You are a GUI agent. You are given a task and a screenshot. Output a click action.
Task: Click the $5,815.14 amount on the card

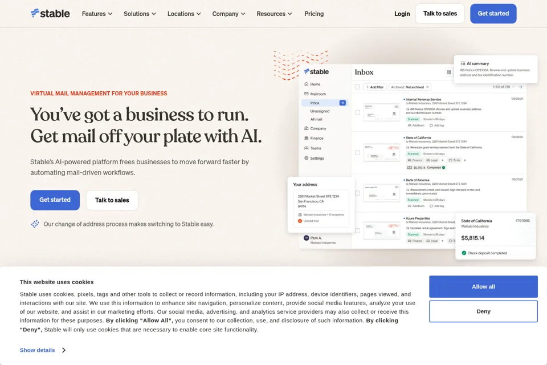coord(473,238)
